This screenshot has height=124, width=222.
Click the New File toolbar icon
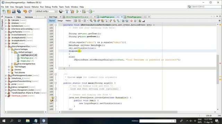4,11
